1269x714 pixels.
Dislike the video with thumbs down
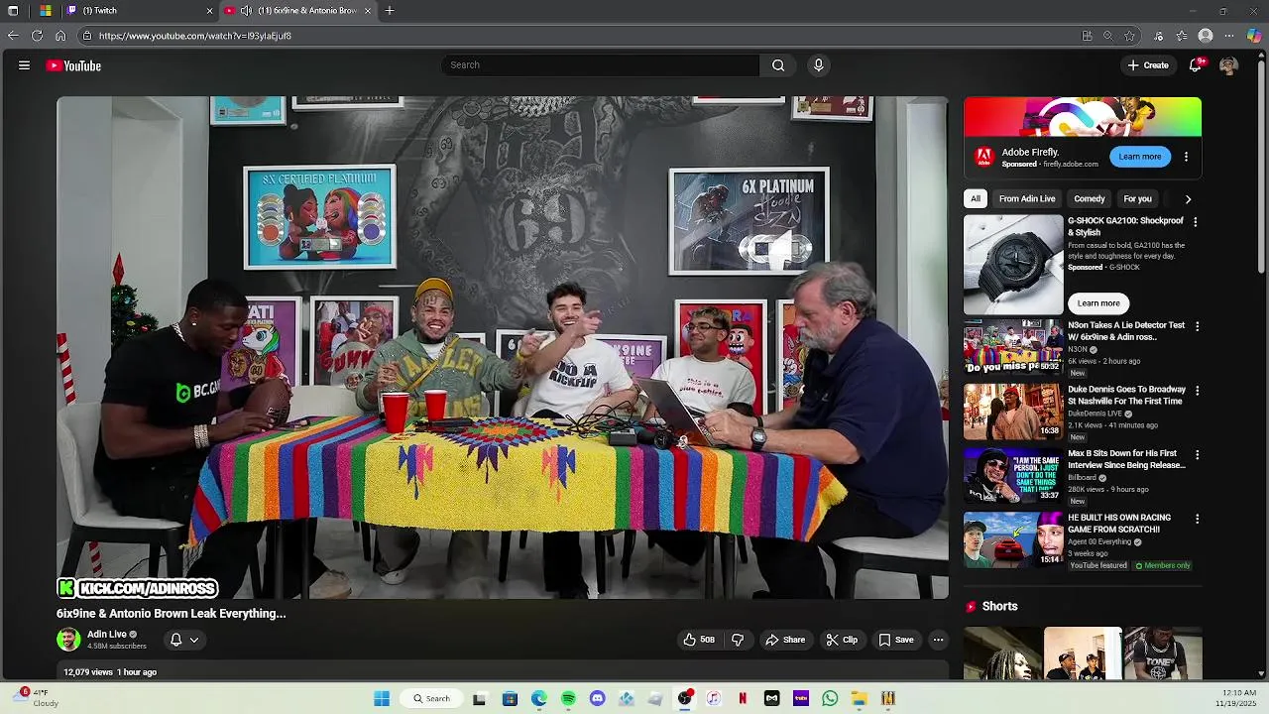click(x=738, y=640)
